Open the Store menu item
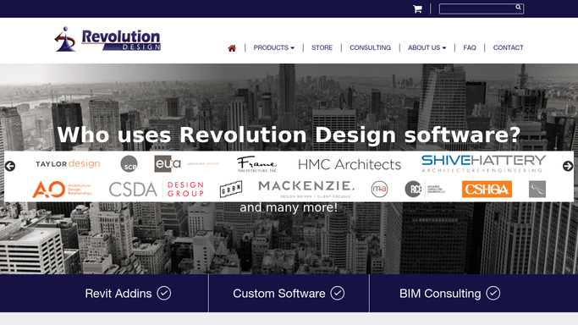Screen dimensions: 578x325 click(x=322, y=48)
